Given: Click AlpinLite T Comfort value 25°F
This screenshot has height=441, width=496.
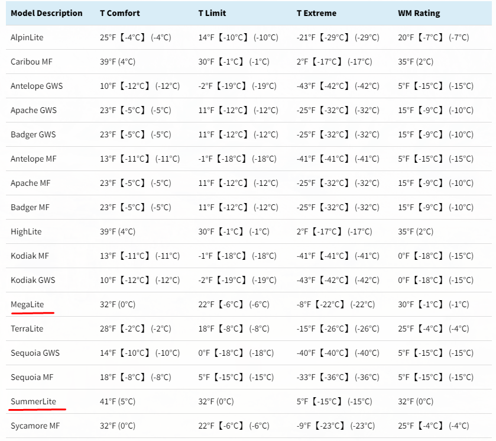Looking at the screenshot, I should coord(108,37).
